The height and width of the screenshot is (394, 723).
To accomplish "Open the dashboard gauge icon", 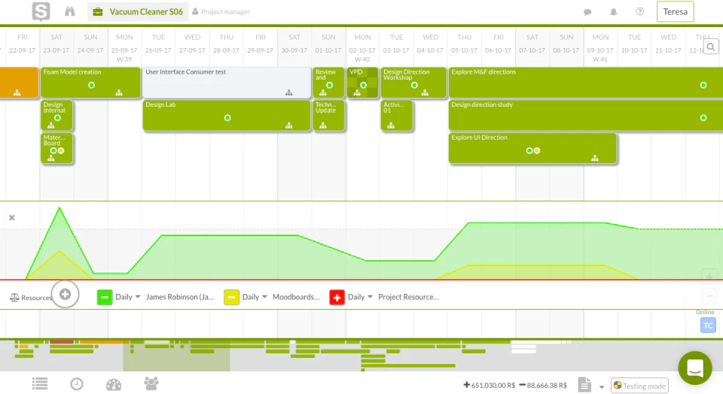I will 114,384.
